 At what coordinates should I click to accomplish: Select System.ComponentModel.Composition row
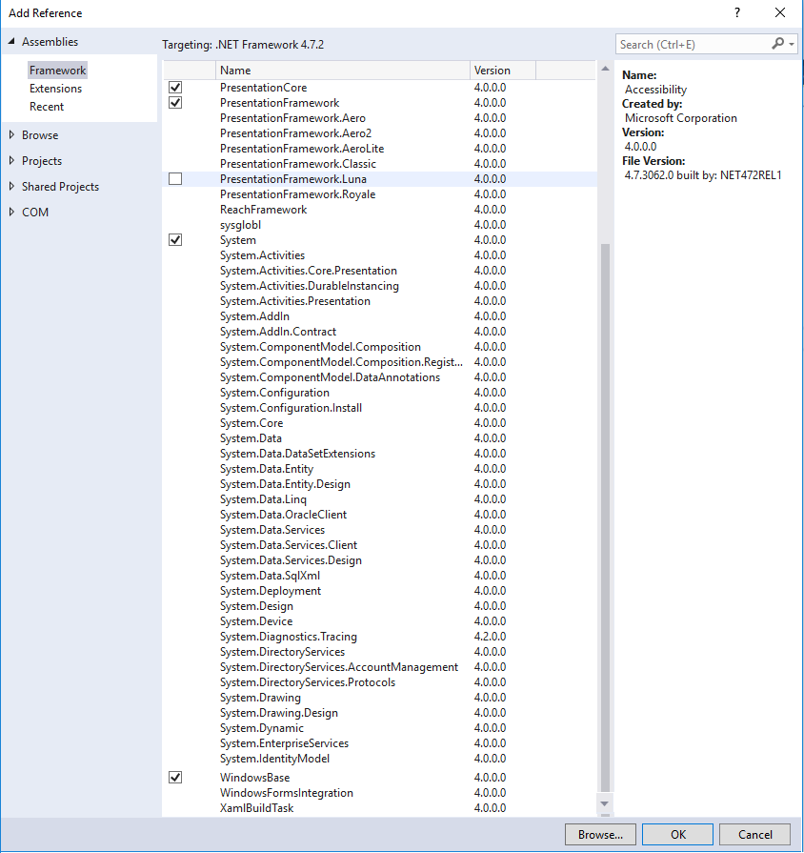point(379,346)
